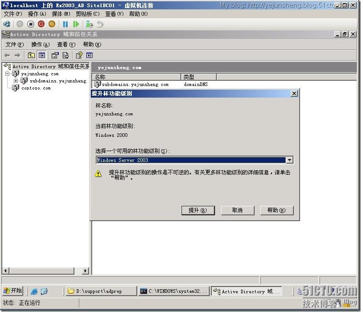Click the Export list icon

[65, 55]
